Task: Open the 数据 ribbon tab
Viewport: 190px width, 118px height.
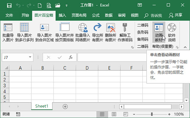Action: click(x=109, y=15)
